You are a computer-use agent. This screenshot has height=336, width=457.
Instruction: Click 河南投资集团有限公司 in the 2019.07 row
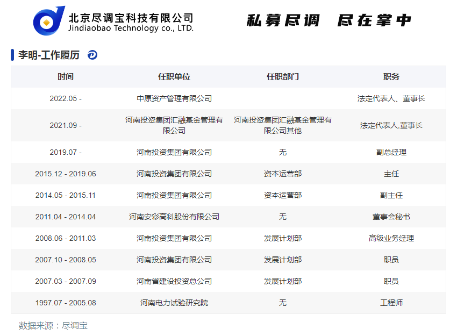pyautogui.click(x=174, y=152)
